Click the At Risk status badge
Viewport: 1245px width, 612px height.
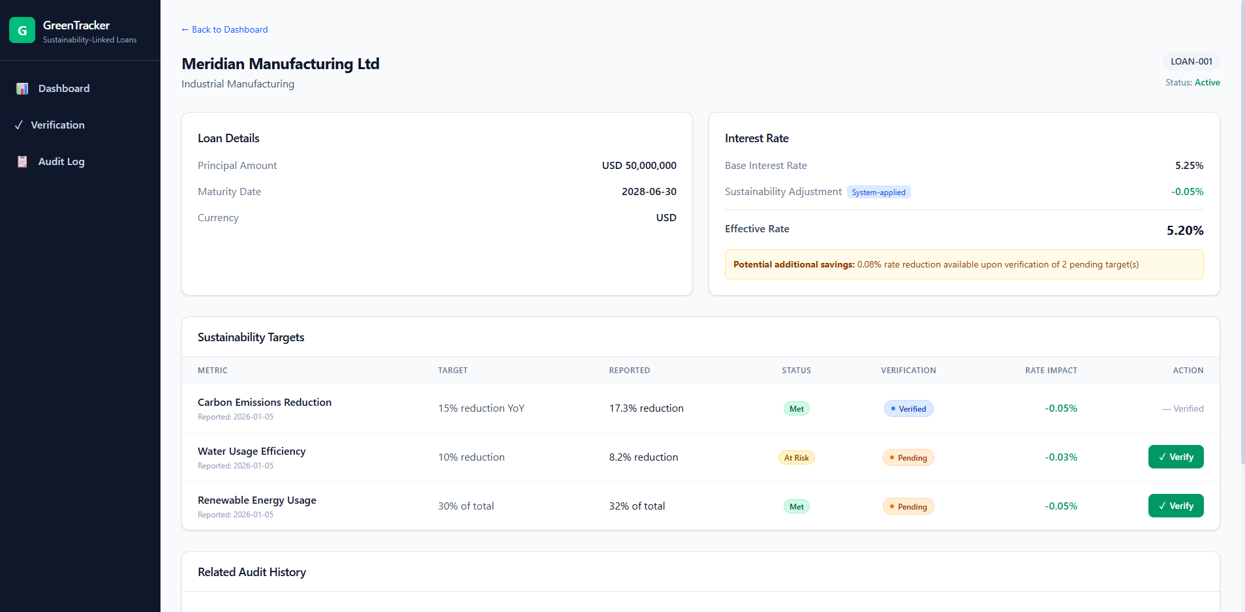797,457
